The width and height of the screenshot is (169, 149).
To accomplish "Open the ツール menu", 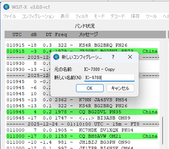I will [x=151, y=16].
